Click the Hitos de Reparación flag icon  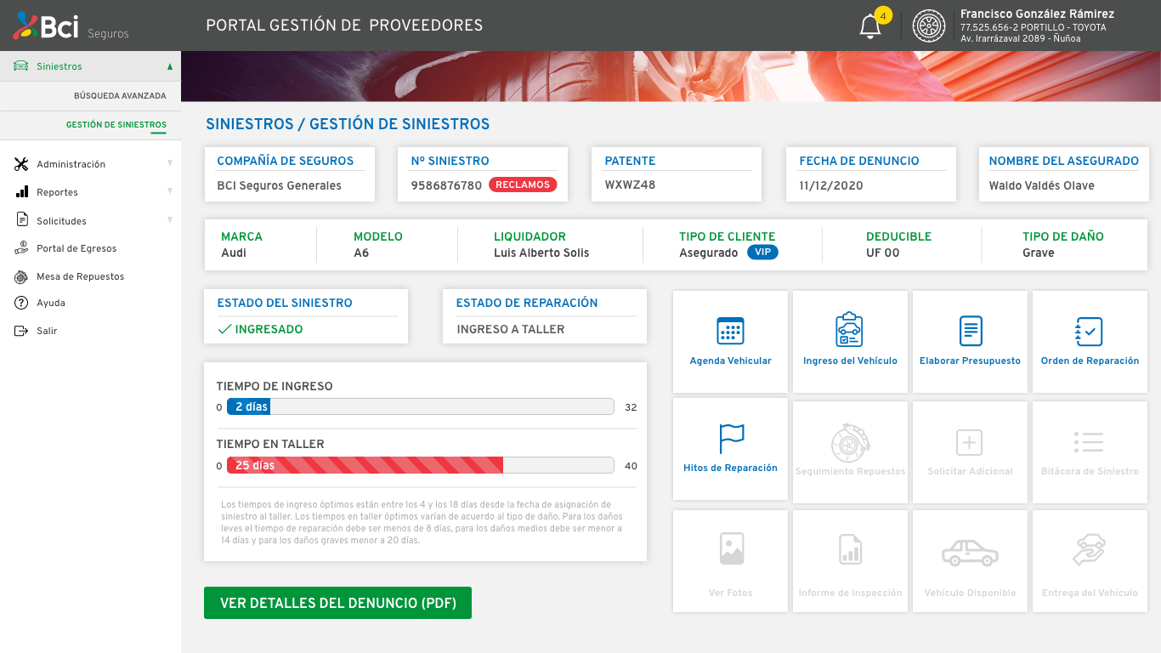coord(730,439)
